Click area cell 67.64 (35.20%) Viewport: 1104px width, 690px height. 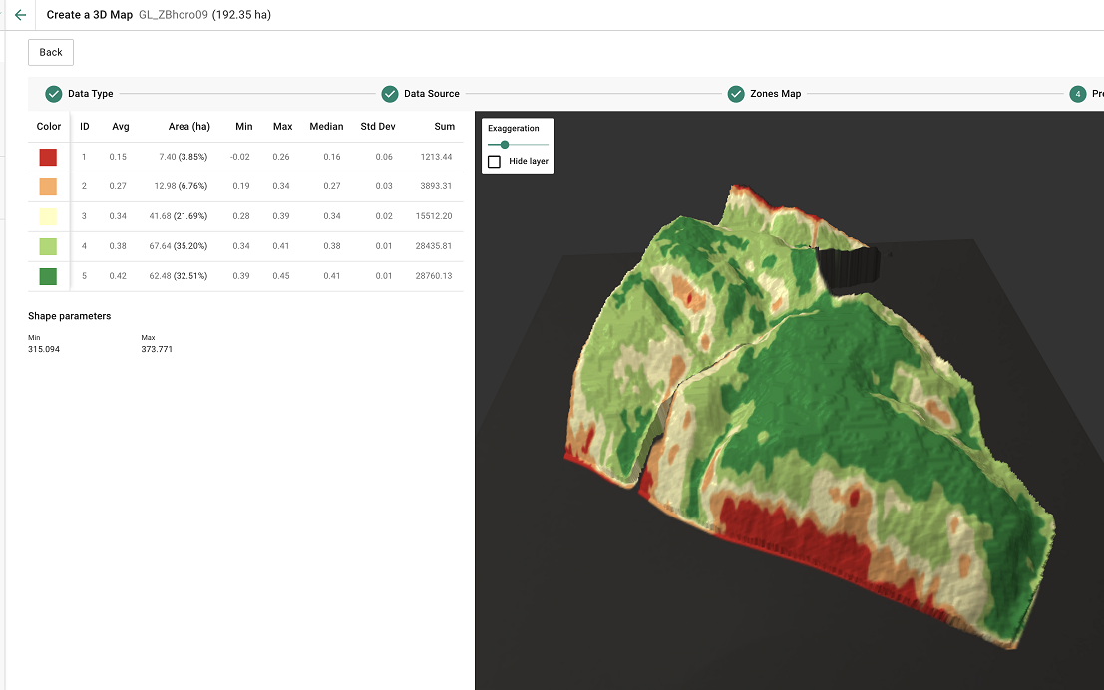(179, 246)
